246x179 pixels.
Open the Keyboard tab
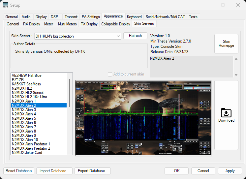[134, 17]
